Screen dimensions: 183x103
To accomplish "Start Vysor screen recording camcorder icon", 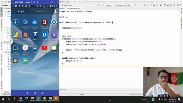I will coord(29,2).
